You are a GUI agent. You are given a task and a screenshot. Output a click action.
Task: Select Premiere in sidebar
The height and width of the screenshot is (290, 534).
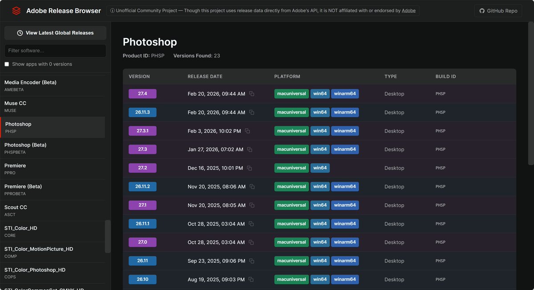(53, 169)
